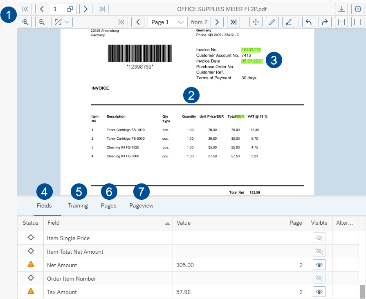Toggle visibility of the Tax Amount field
Viewport: 366px width, 299px height.
(319, 292)
